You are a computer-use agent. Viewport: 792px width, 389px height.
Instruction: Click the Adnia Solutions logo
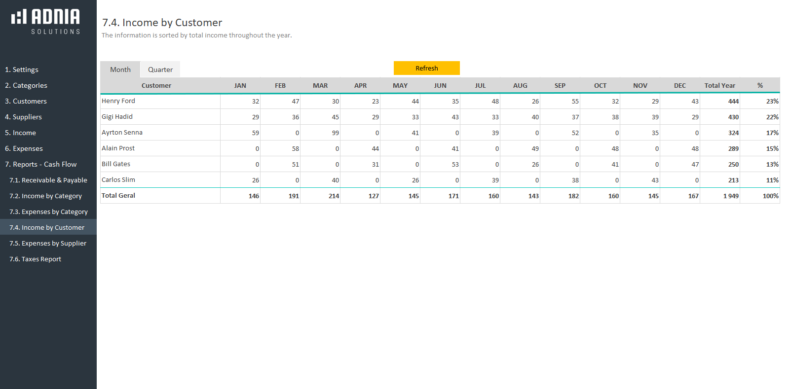(46, 22)
